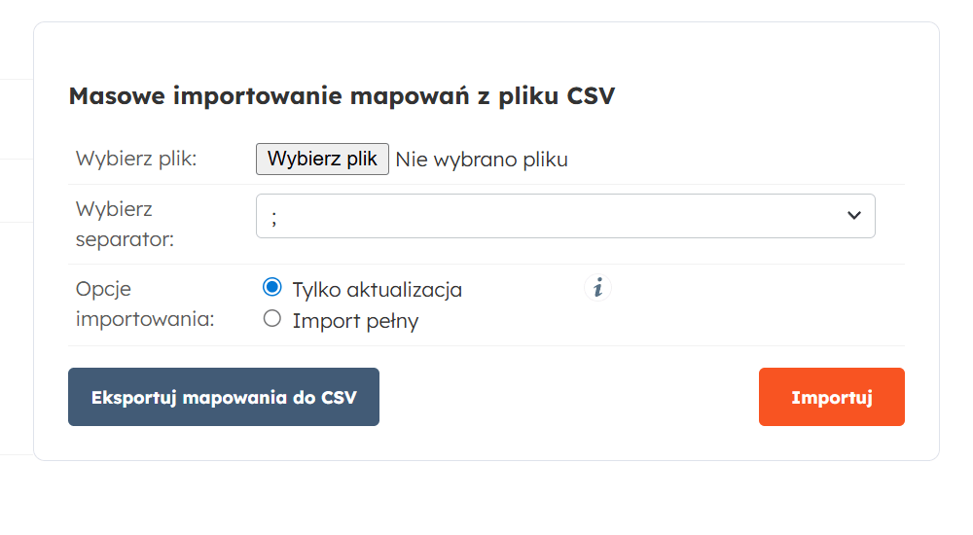Viewport: 973px width, 535px height.
Task: Click the "Tylko aktualizacja" option label
Action: point(377,290)
